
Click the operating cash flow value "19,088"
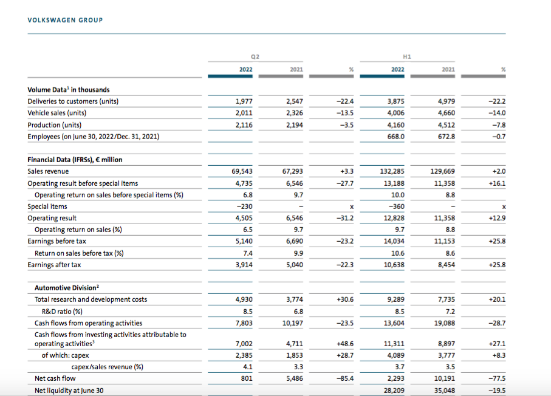(x=445, y=323)
